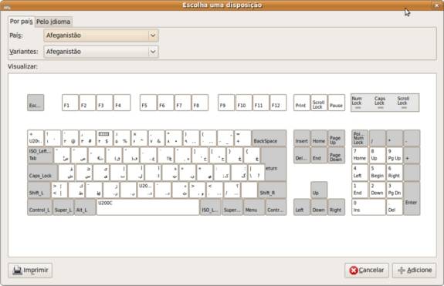Open the País dropdown arrow
This screenshot has width=444, height=286.
[153, 35]
